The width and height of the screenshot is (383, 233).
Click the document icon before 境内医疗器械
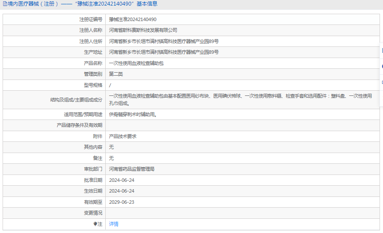click(5, 4)
